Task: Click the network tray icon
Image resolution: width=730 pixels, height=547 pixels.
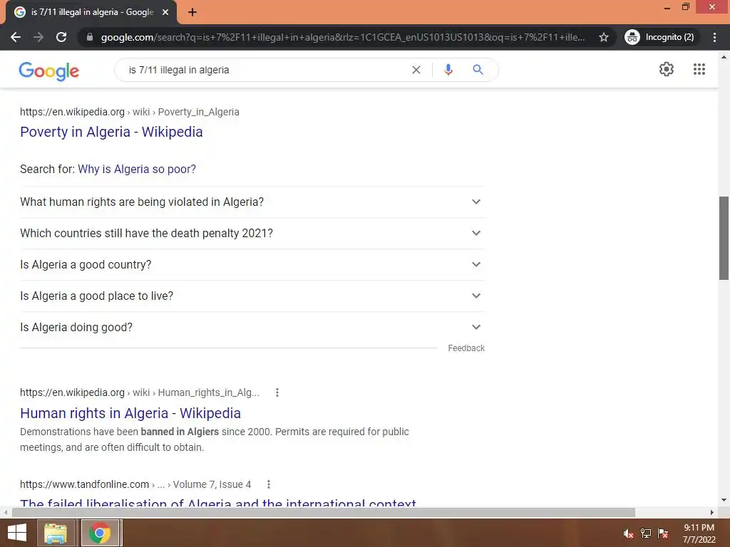Action: pos(646,533)
